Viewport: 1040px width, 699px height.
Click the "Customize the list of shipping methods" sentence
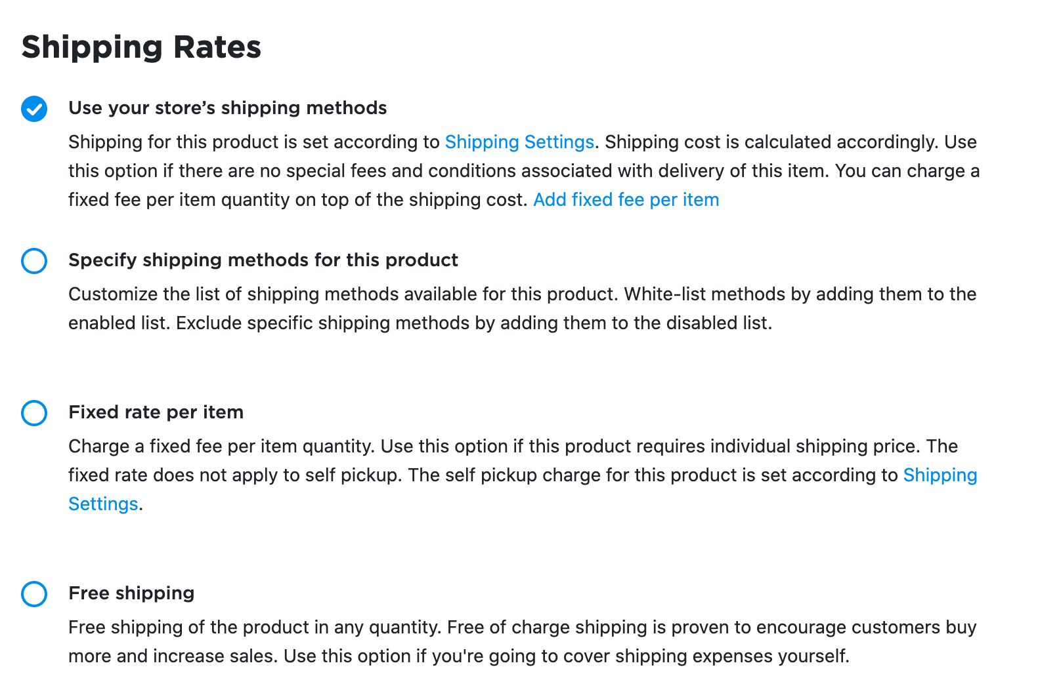click(341, 294)
